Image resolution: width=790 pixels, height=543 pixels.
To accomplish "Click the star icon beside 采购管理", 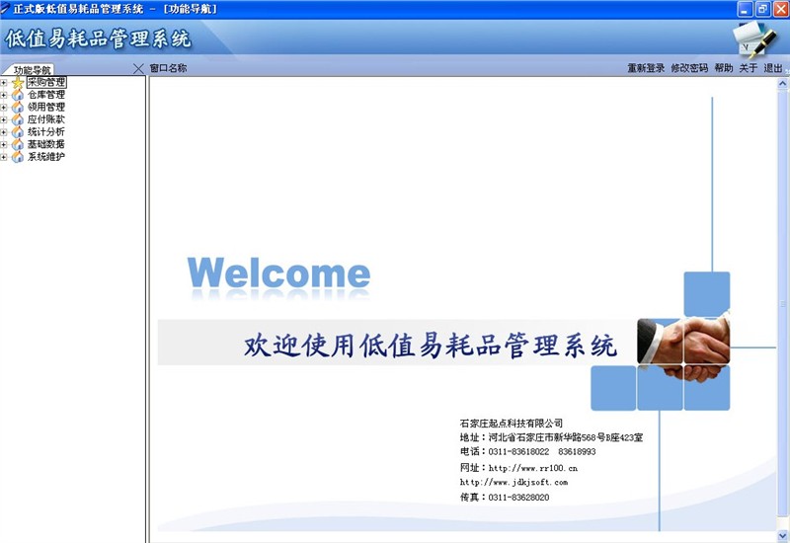I will (x=17, y=83).
